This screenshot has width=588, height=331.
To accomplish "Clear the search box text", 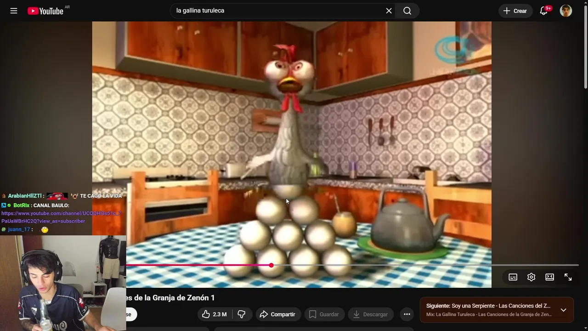I will (389, 11).
